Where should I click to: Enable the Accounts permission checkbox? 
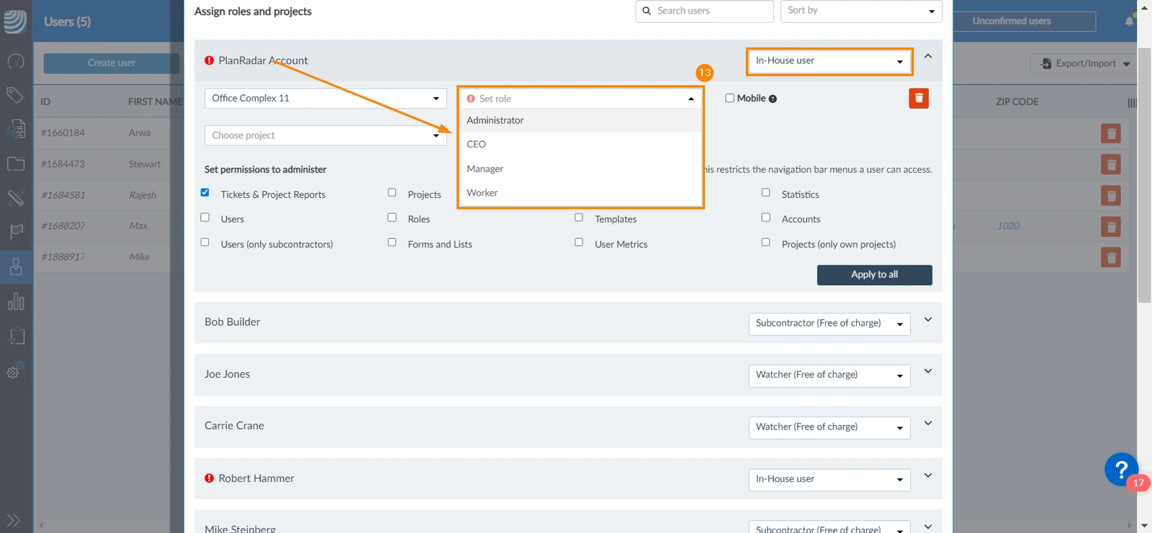[x=766, y=217]
